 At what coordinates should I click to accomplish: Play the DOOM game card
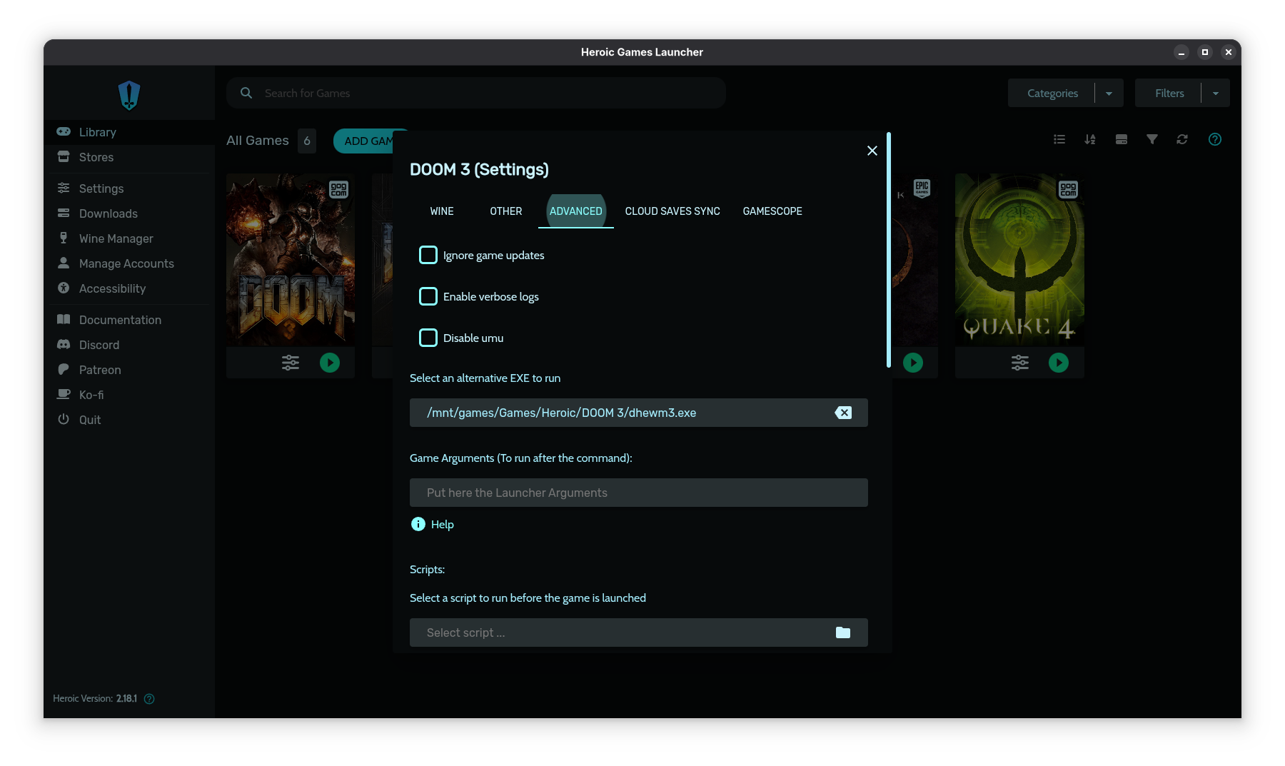[x=330, y=363]
